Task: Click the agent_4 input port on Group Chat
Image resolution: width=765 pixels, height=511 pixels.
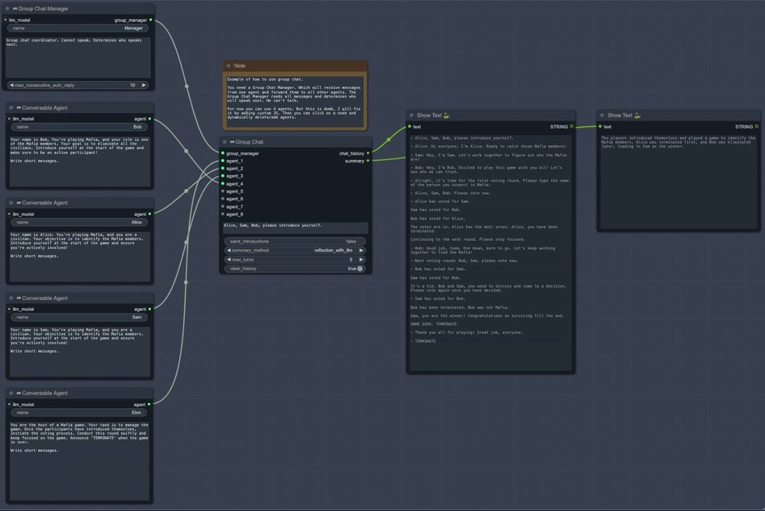Action: [x=223, y=184]
